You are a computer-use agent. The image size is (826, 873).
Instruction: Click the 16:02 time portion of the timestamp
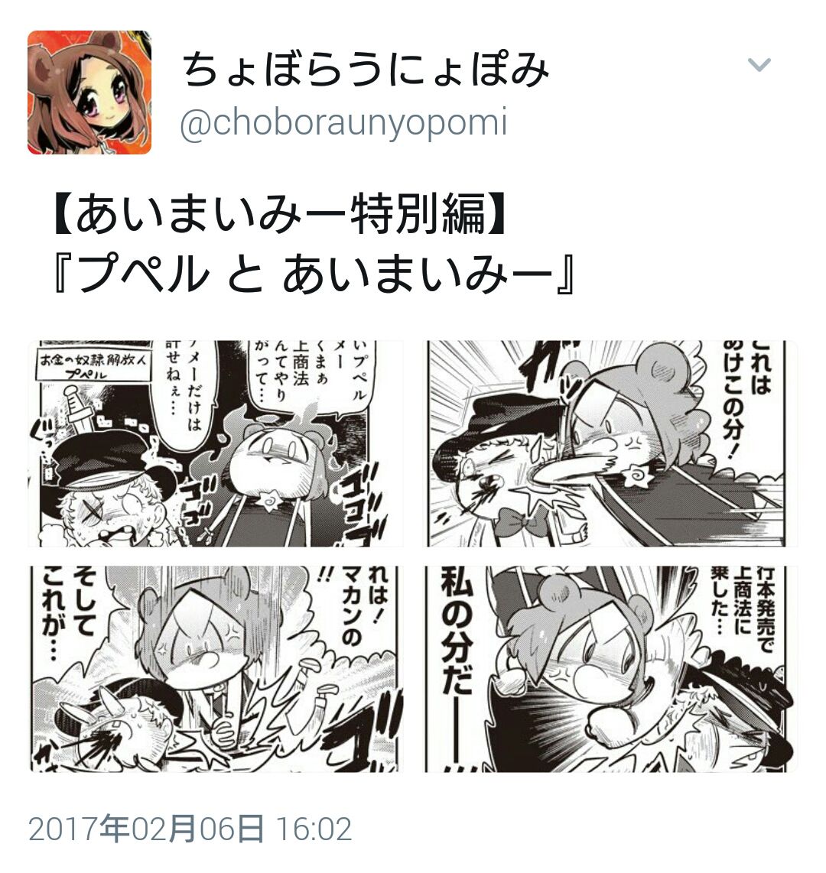pos(314,829)
